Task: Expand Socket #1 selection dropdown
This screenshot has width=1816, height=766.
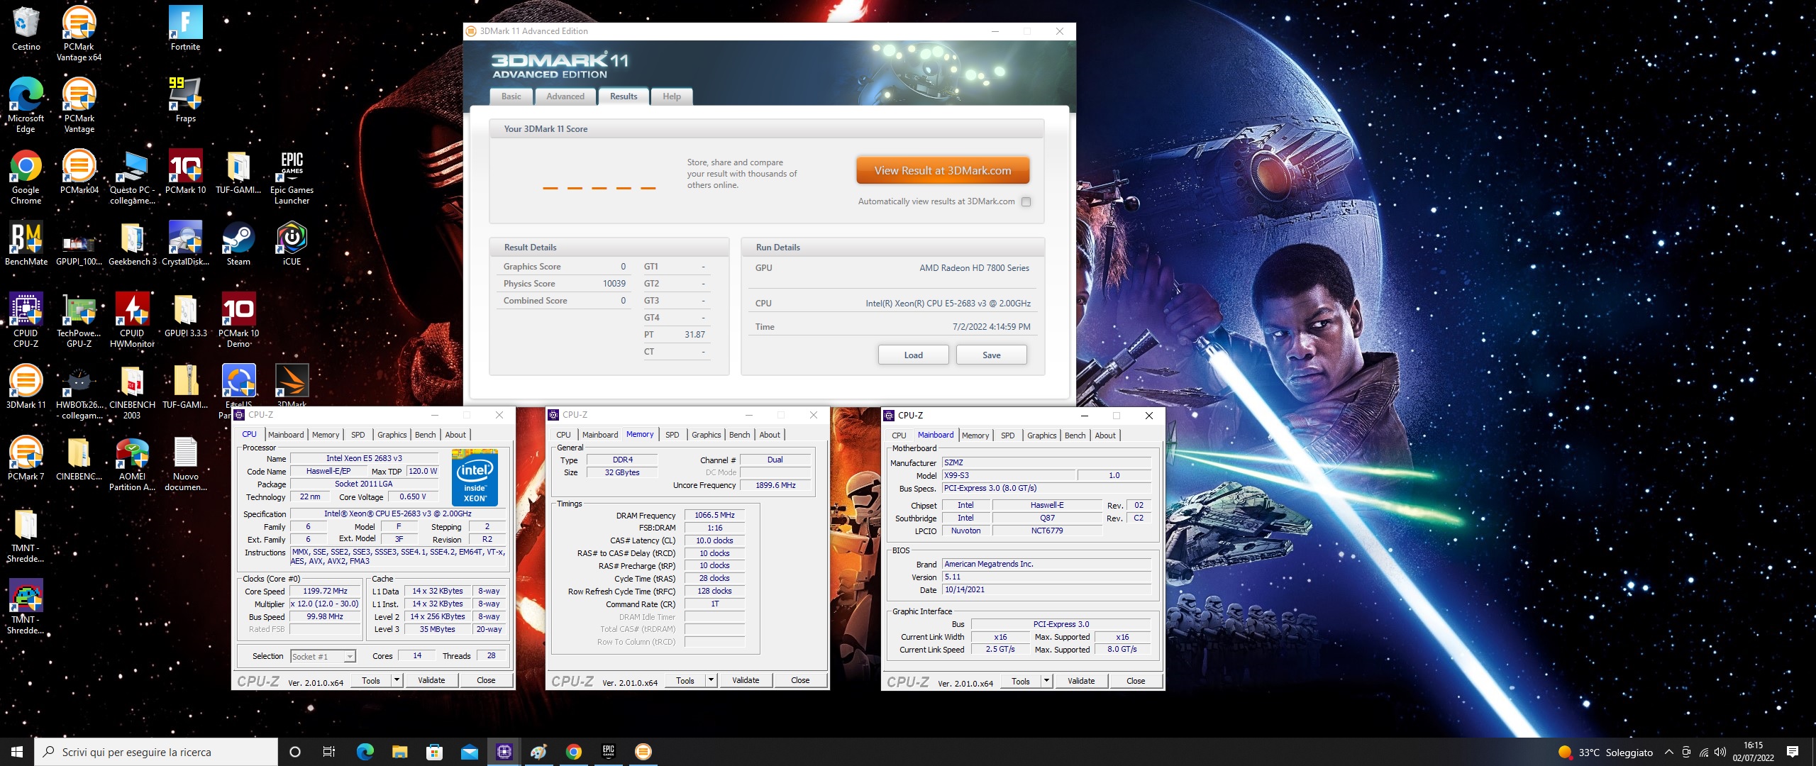Action: click(x=349, y=657)
